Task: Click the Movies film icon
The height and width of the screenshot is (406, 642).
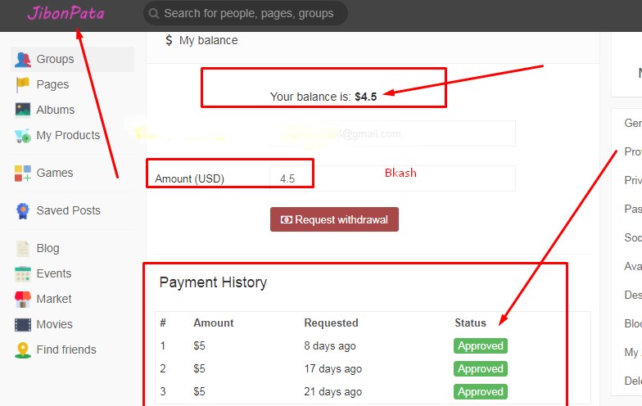Action: (23, 324)
